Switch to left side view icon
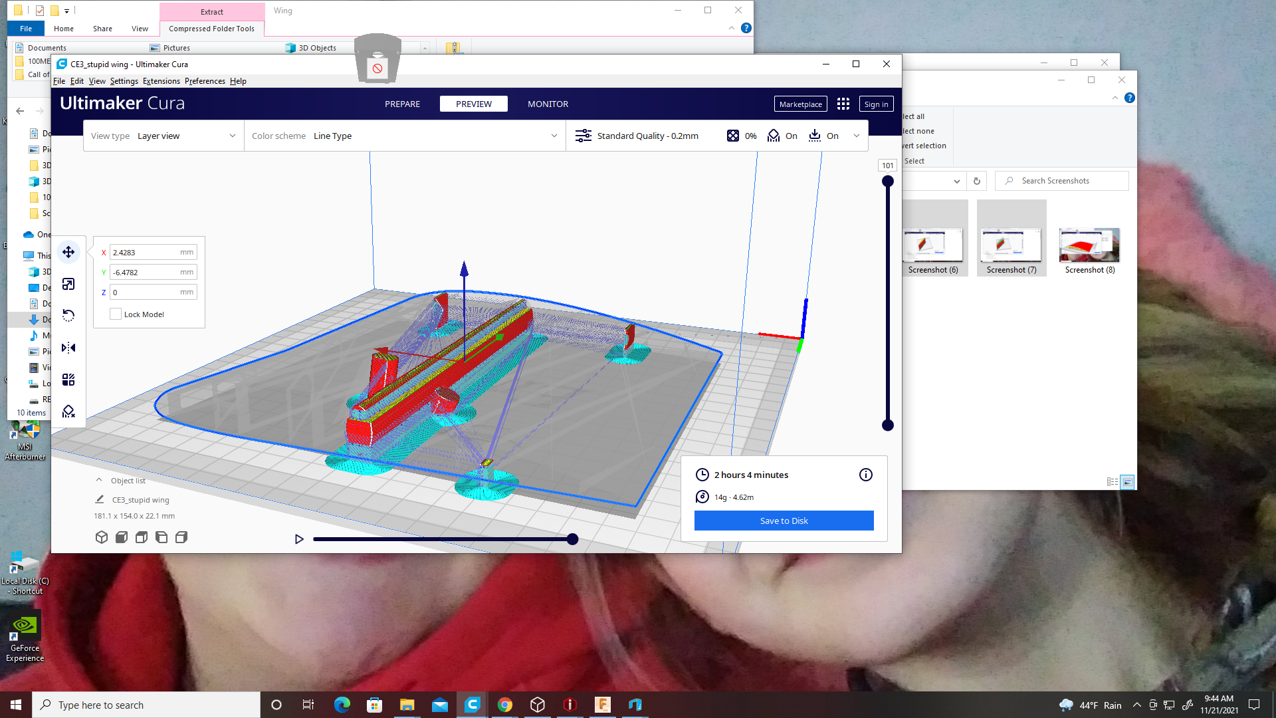Screen dimensions: 1276x718 pos(161,537)
